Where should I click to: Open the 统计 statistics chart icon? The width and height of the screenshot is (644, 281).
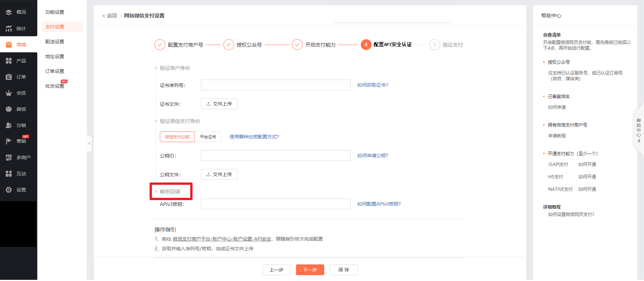[9, 28]
